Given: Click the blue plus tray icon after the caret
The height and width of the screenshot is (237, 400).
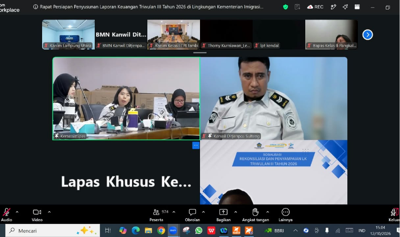Looking at the screenshot, I should point(306,231).
